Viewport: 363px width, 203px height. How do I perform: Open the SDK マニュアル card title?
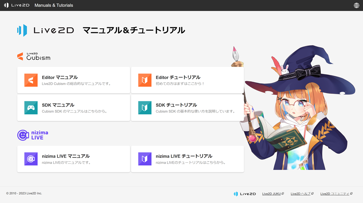point(58,105)
